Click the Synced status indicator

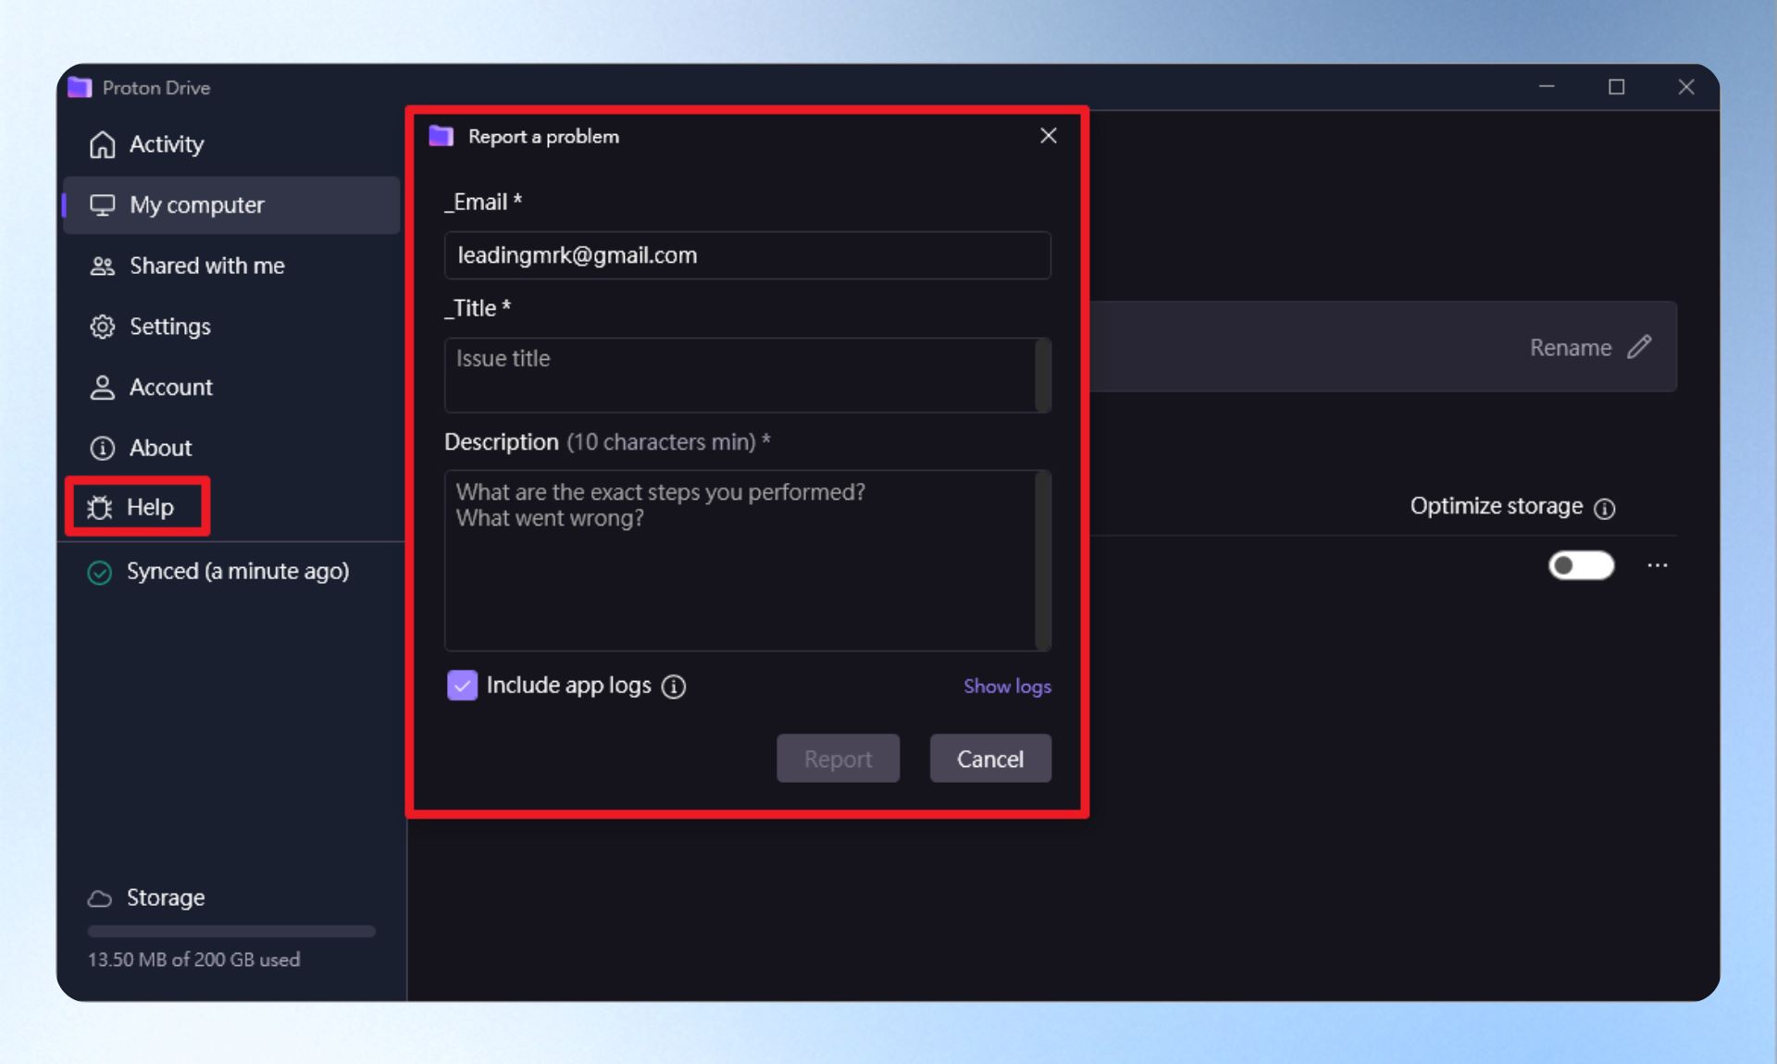click(218, 572)
